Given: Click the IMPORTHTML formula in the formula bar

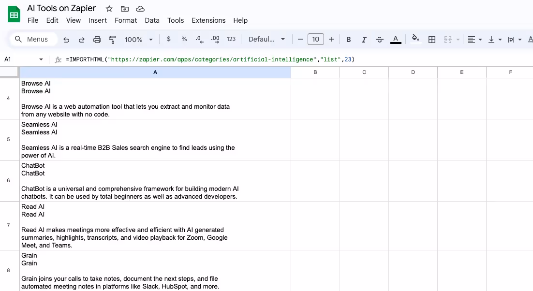Looking at the screenshot, I should click(210, 59).
